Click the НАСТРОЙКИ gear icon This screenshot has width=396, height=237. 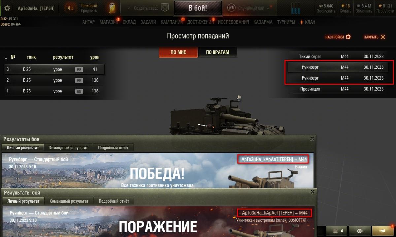348,37
